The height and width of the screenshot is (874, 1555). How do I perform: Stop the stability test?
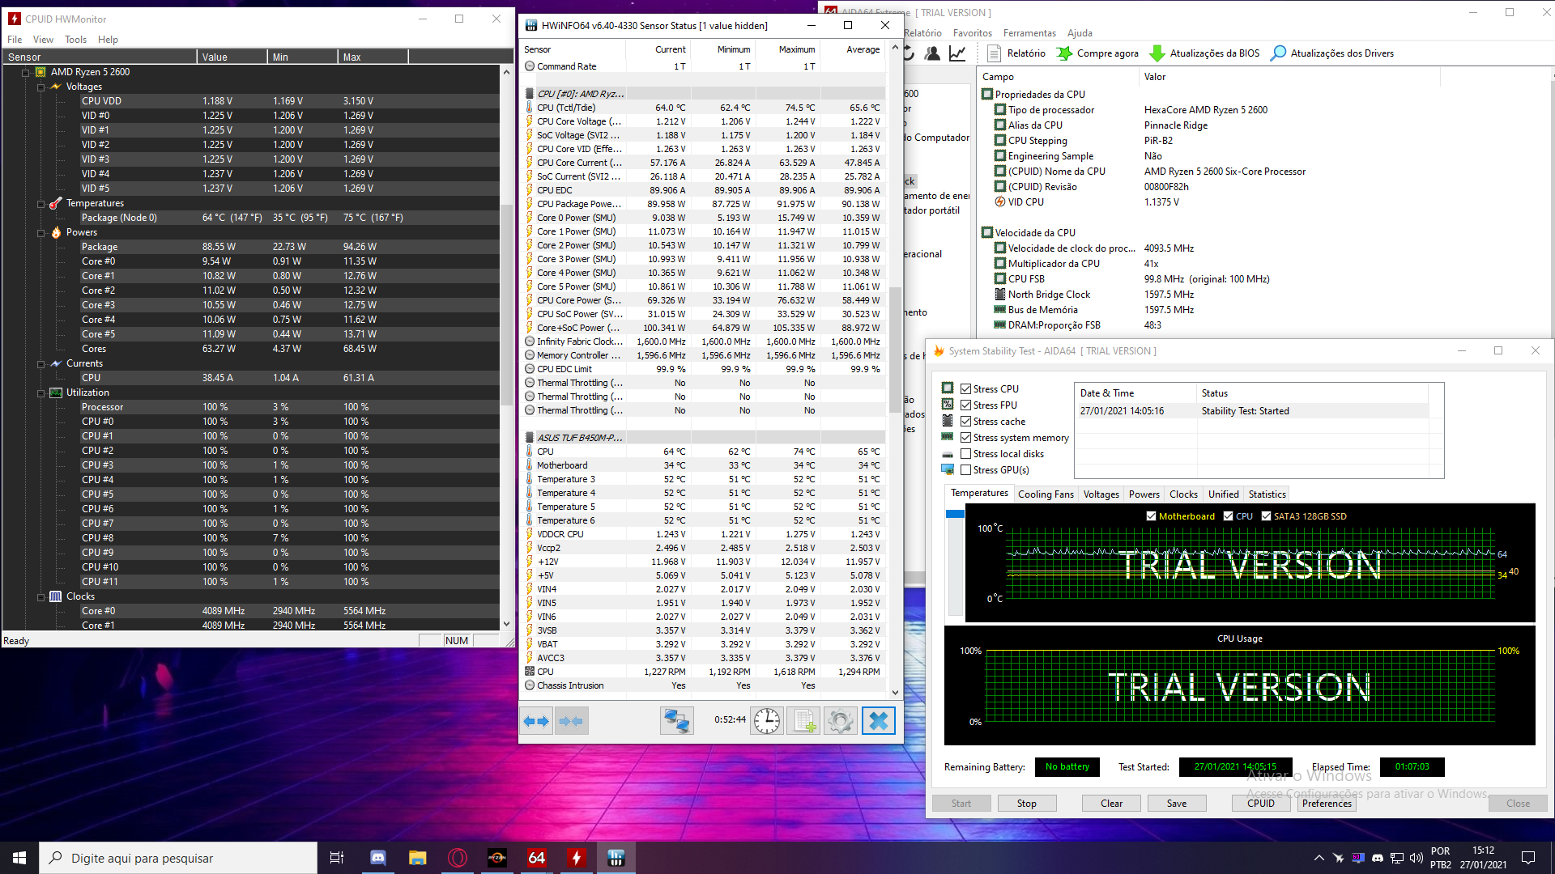click(x=1026, y=804)
